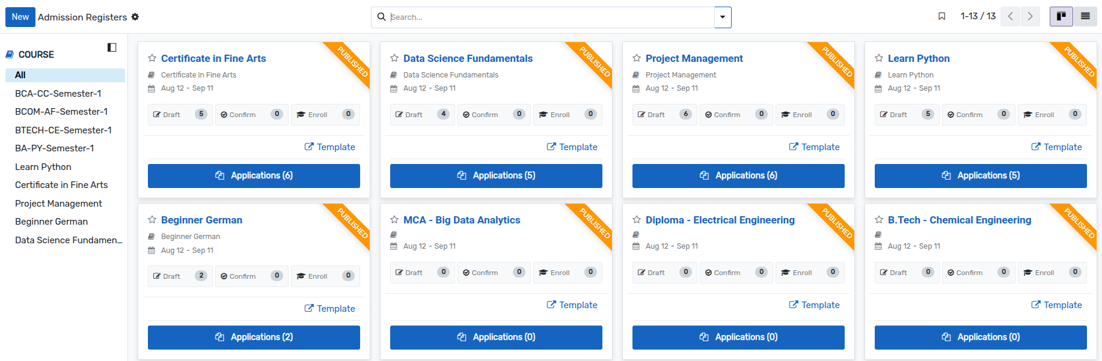Open Template link on Certificate in Fine Arts
This screenshot has width=1102, height=361.
coord(329,147)
